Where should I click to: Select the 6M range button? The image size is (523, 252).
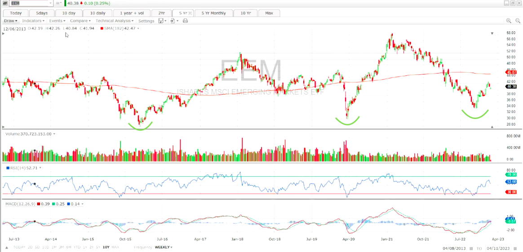[x=69, y=248]
